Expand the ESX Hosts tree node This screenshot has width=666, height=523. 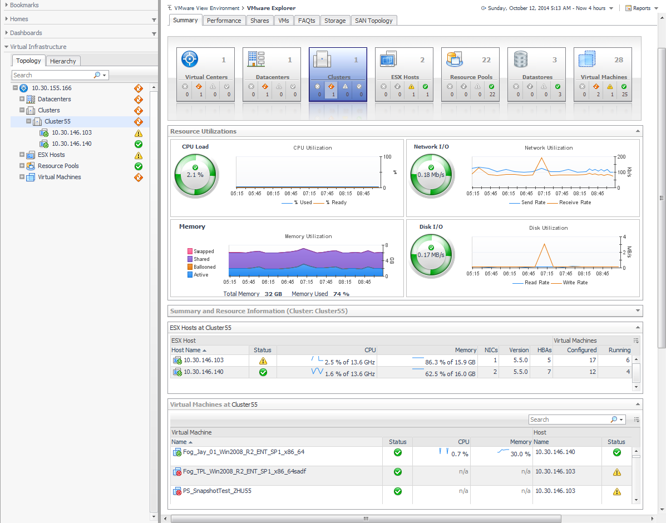click(22, 155)
